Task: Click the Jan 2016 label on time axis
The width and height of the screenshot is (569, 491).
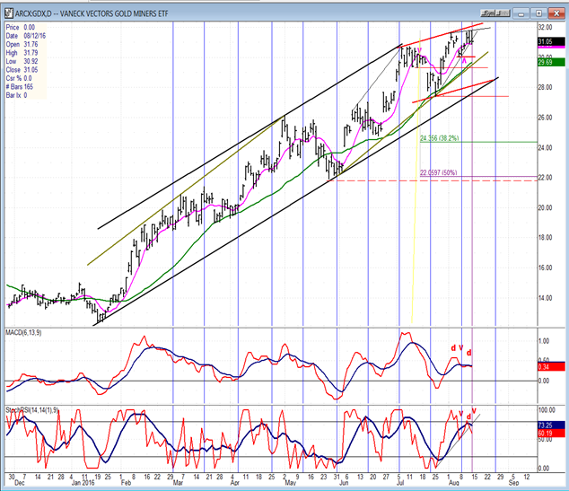Action: 85,483
